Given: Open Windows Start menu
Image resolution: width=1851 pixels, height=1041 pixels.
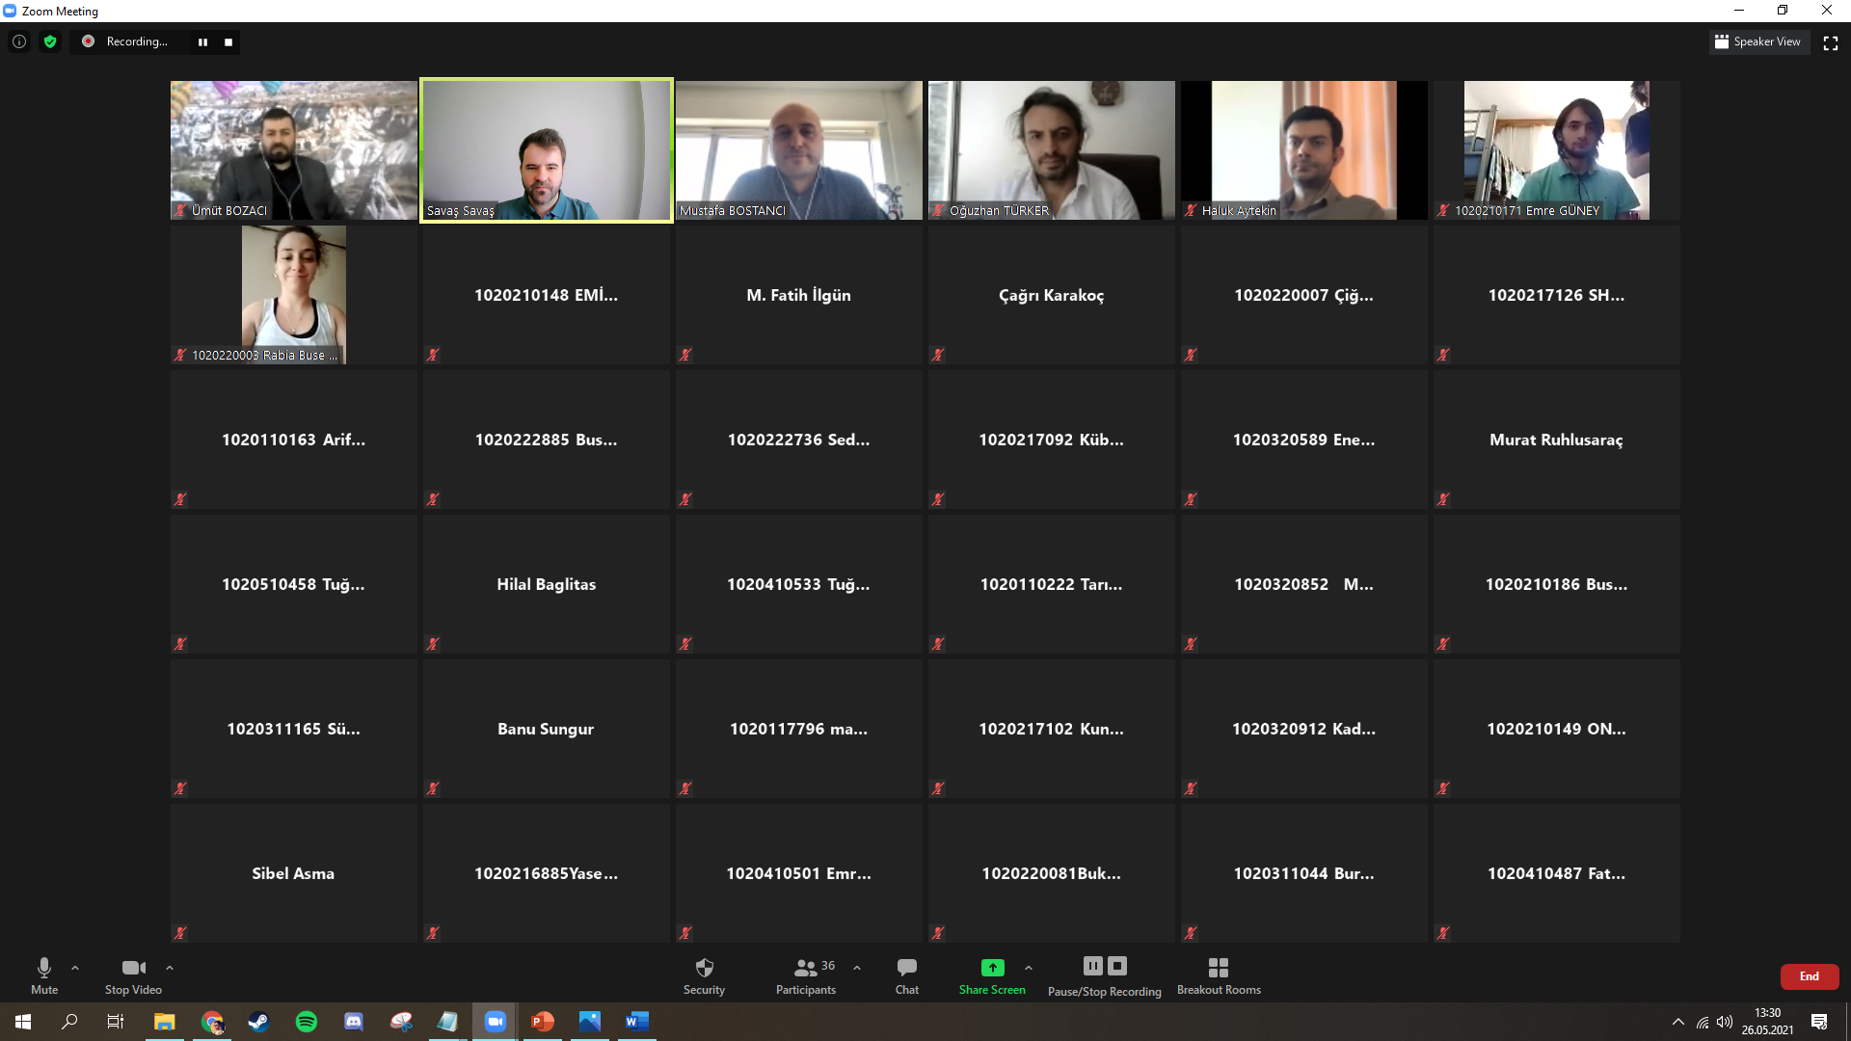Looking at the screenshot, I should pos(23,1022).
